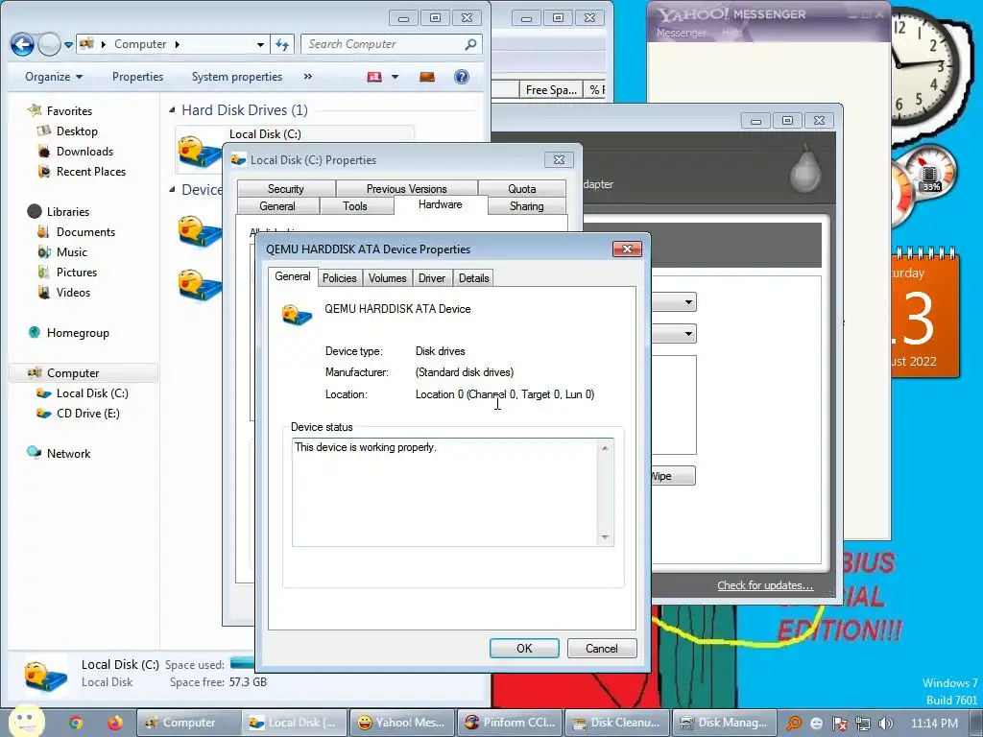Close the QEMU HARDDISK Device Properties dialog

[627, 249]
